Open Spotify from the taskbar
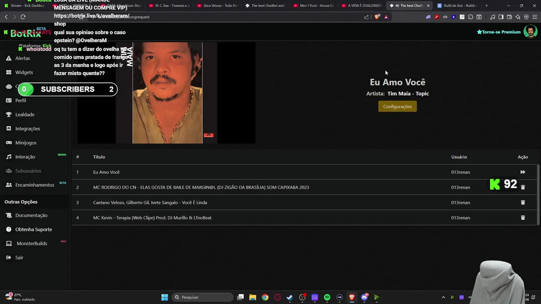 pyautogui.click(x=327, y=297)
